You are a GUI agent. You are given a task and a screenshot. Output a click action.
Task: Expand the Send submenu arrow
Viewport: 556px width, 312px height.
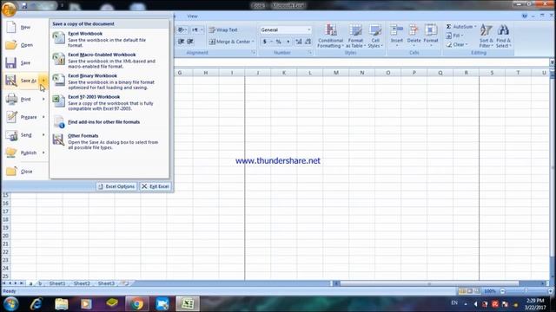pos(43,135)
